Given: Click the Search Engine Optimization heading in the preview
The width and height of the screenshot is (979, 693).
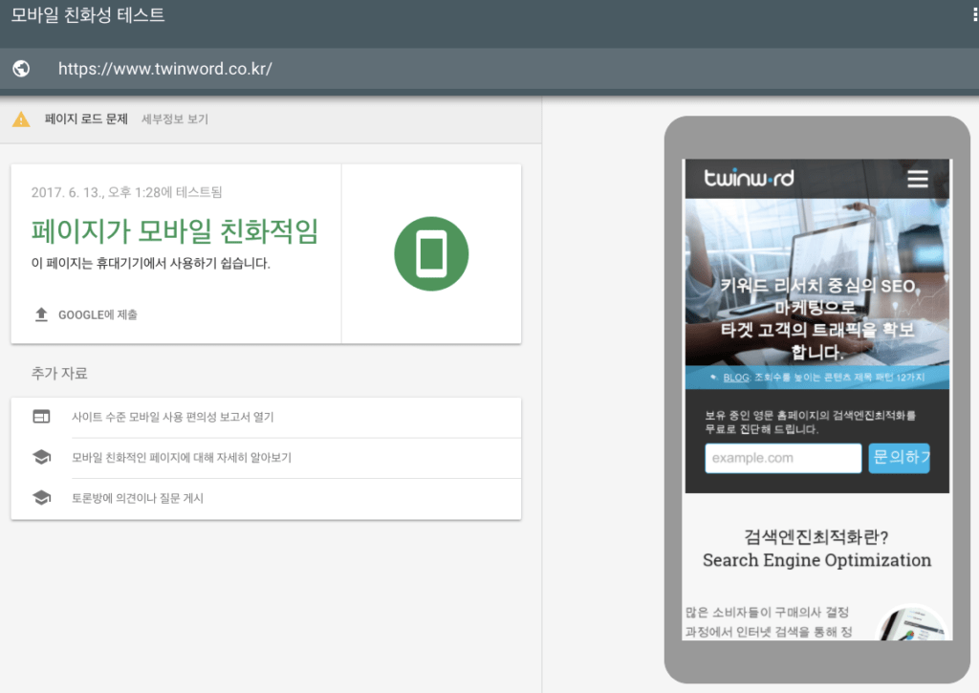Looking at the screenshot, I should 816,560.
